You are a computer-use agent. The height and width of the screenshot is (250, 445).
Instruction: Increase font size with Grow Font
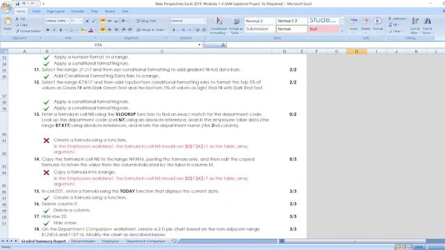[x=88, y=21]
